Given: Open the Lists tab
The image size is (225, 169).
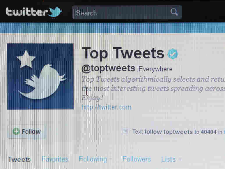Looking at the screenshot, I should [x=168, y=159].
